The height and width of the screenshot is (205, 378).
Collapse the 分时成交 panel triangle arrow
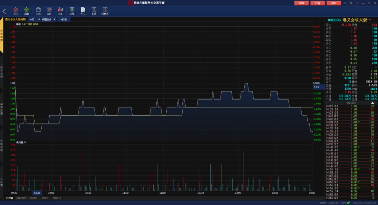372,103
